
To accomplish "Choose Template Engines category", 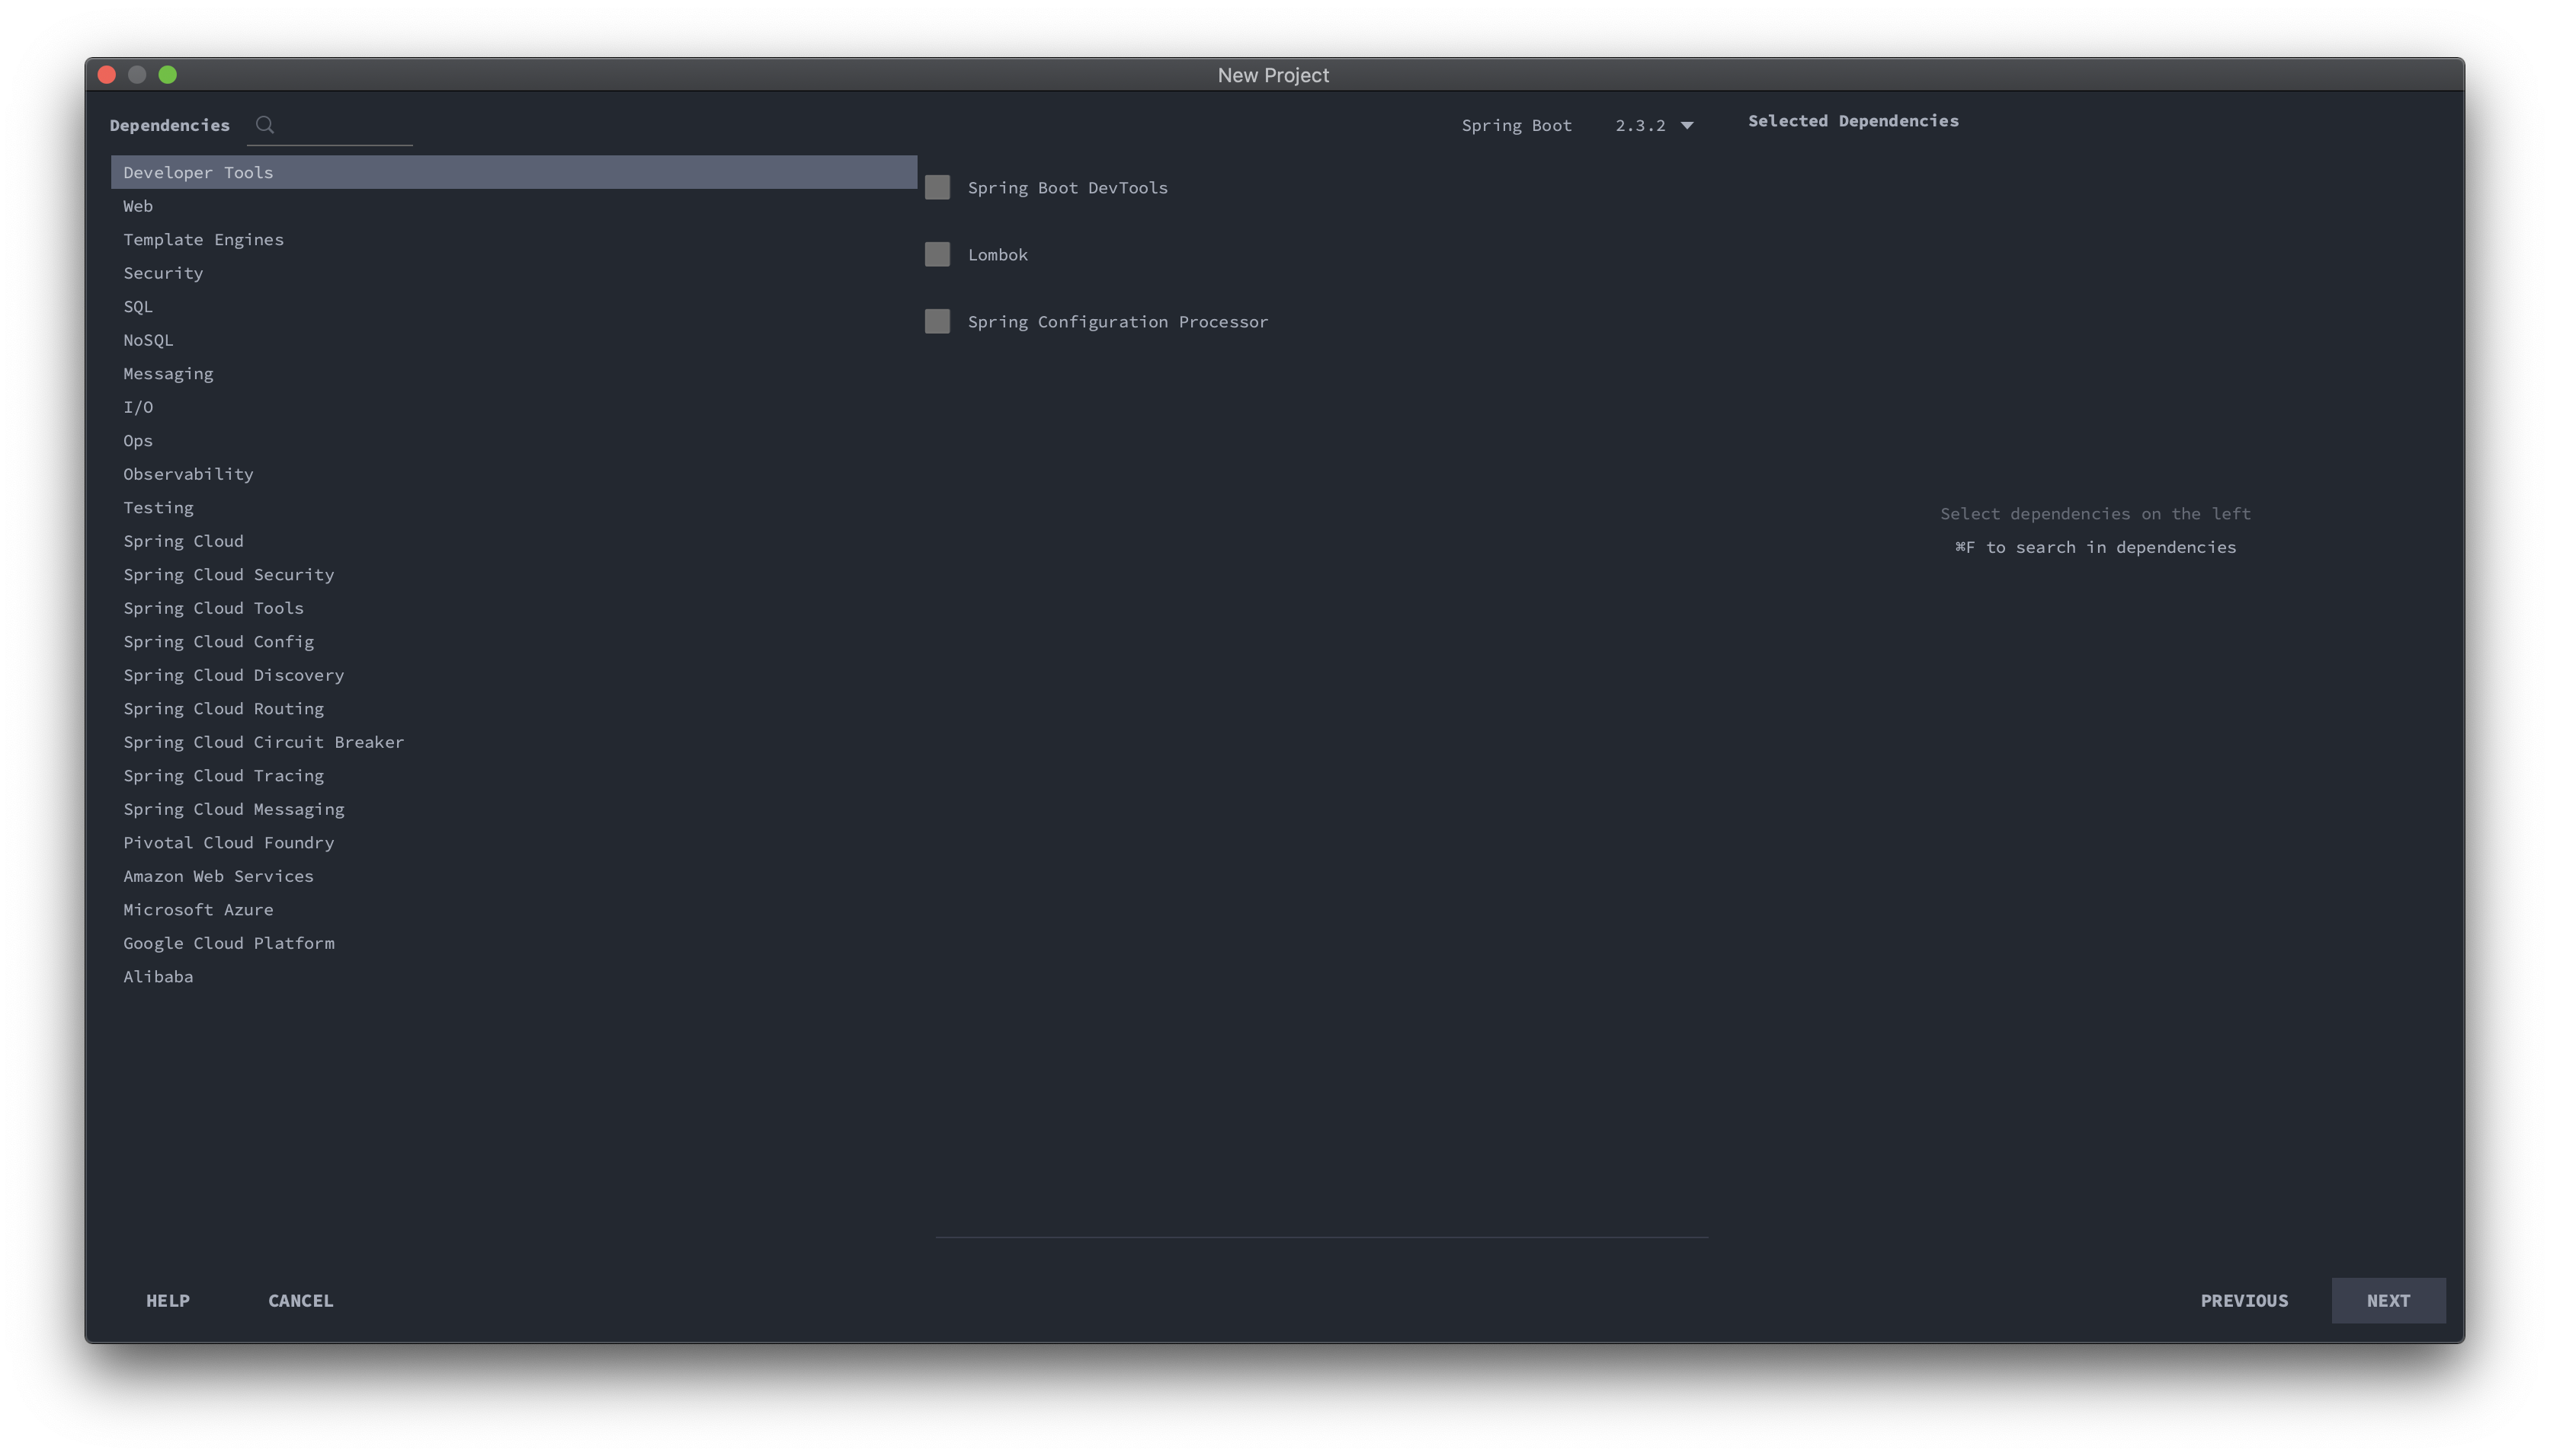I will (514, 240).
